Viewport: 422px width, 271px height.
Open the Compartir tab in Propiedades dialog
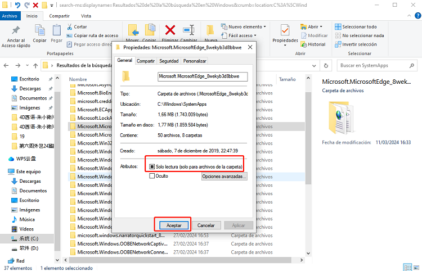click(x=146, y=61)
